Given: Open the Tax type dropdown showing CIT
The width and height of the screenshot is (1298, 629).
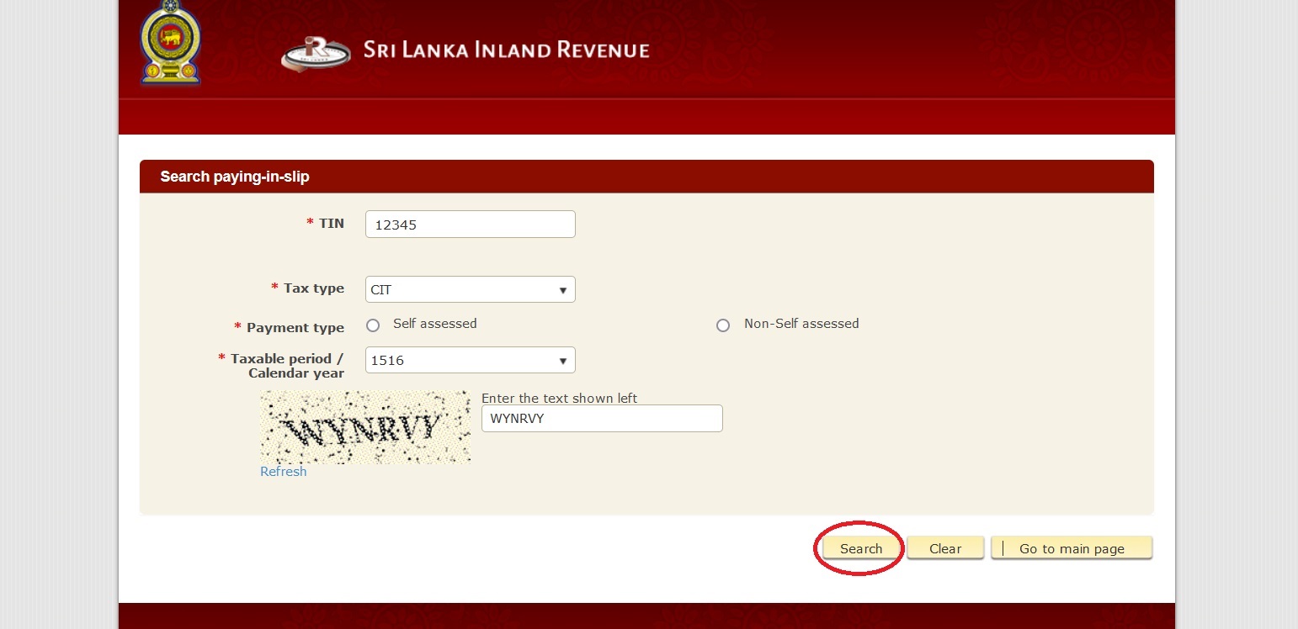Looking at the screenshot, I should (x=470, y=289).
